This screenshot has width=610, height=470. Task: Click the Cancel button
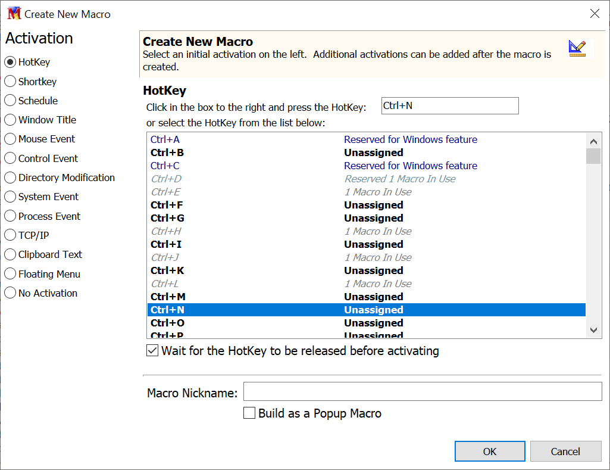tap(565, 452)
